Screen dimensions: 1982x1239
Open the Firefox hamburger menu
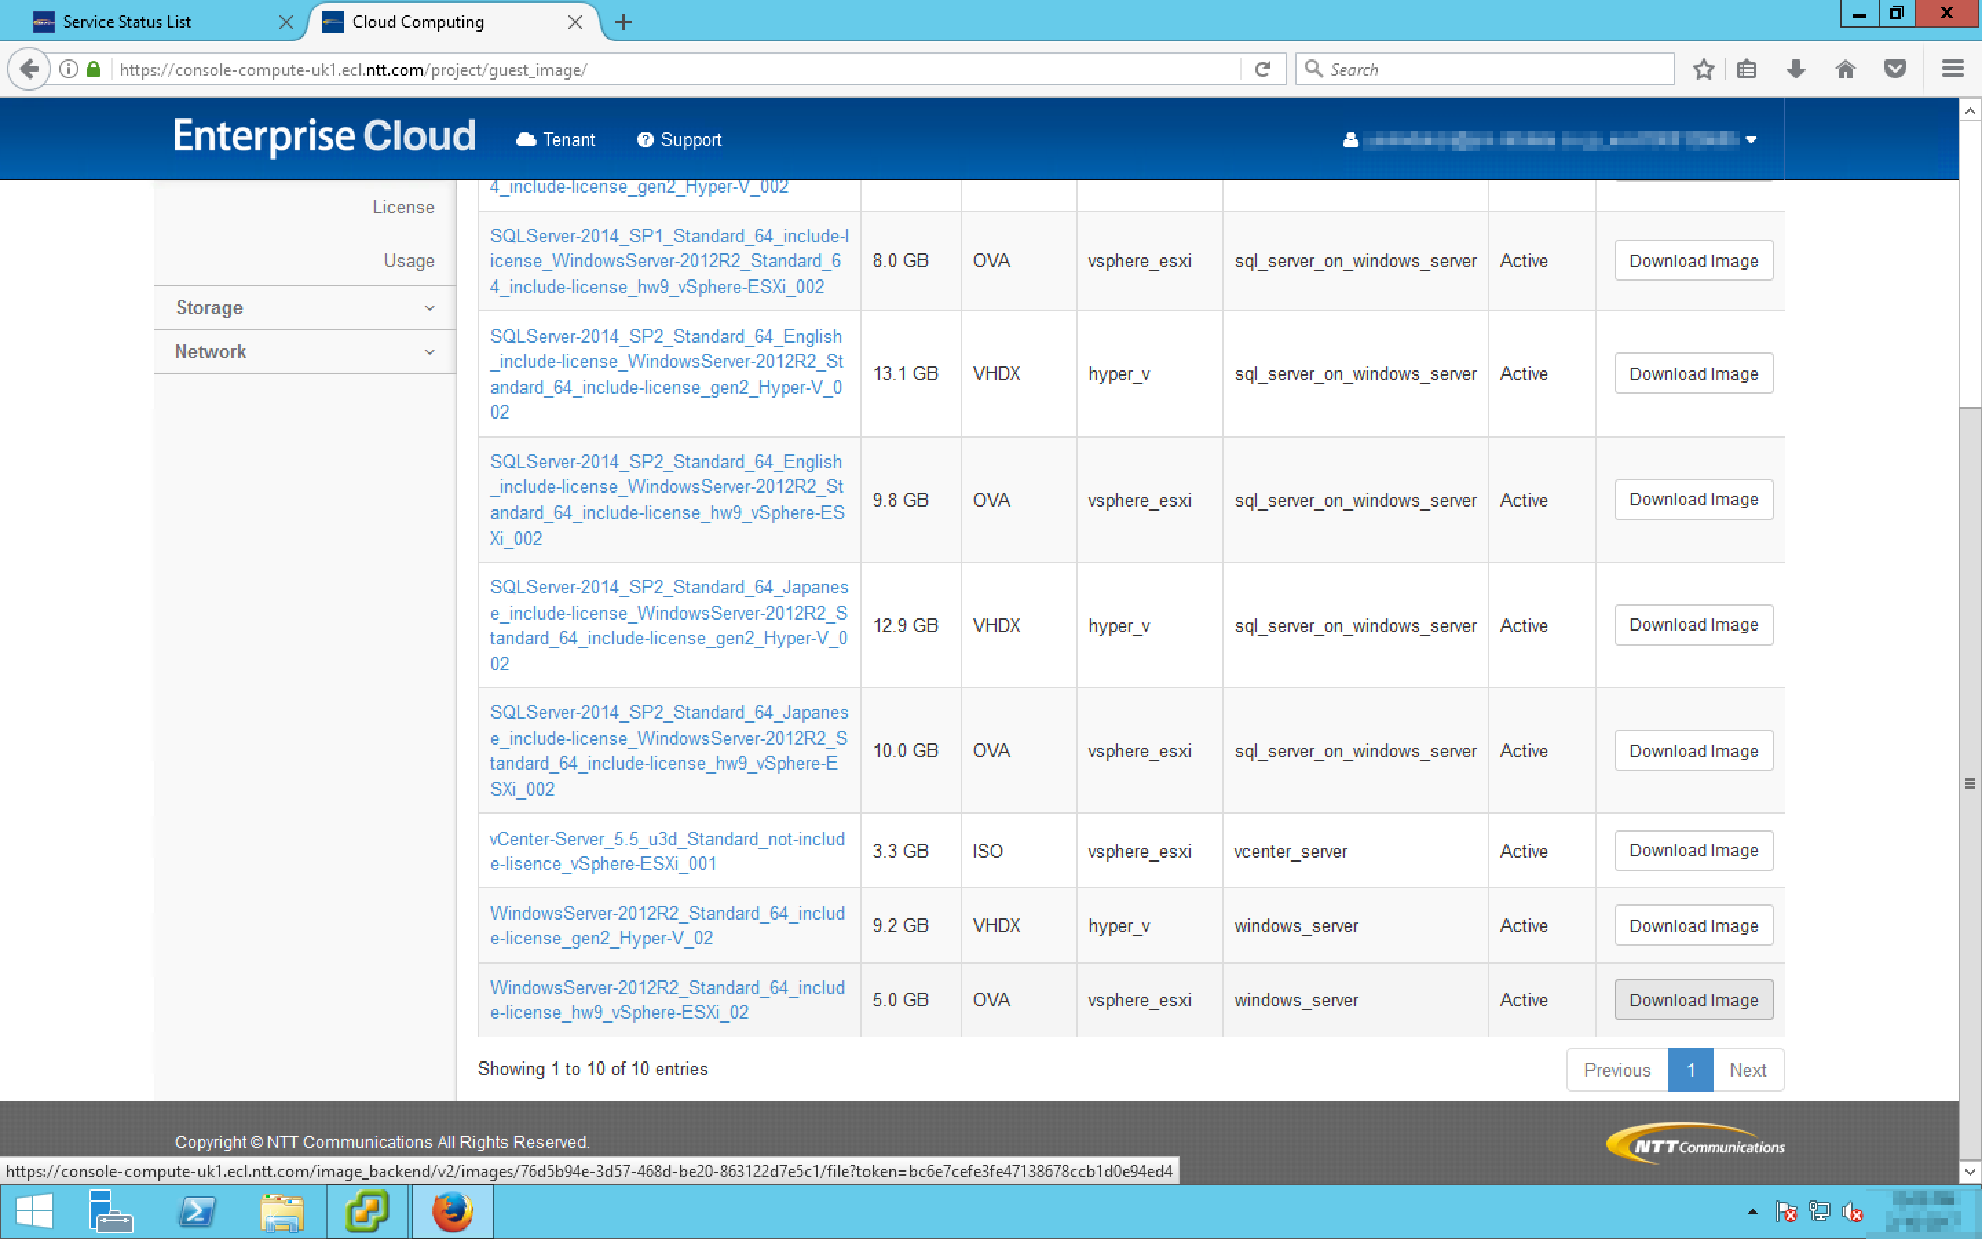pos(1952,69)
